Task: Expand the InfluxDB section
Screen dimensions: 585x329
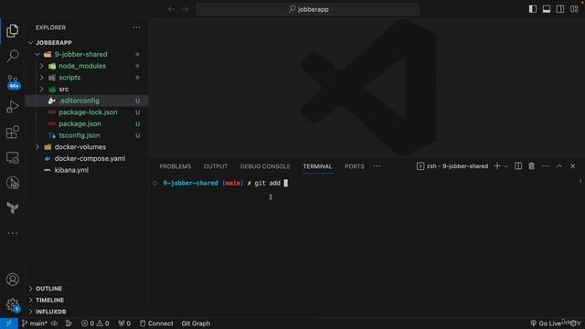Action: click(x=30, y=312)
